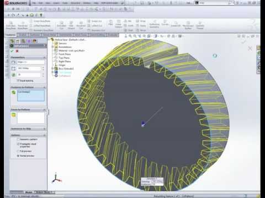Open the FeatureManager design tree tab icon
This screenshot has width=265, height=198.
click(12, 41)
